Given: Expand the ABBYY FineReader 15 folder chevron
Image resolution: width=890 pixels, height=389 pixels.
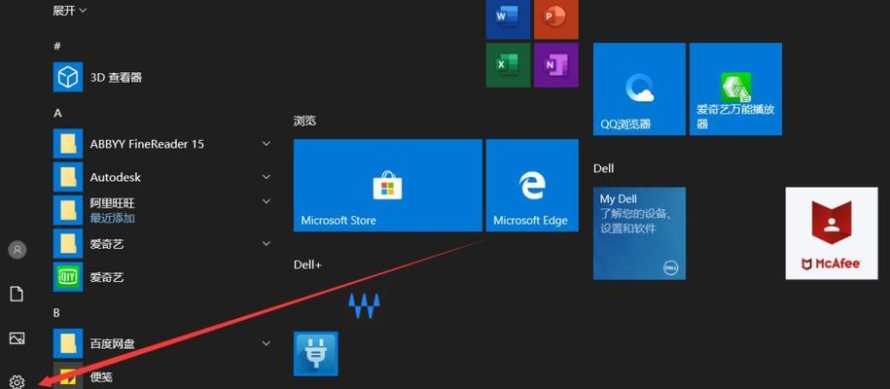Looking at the screenshot, I should point(267,144).
